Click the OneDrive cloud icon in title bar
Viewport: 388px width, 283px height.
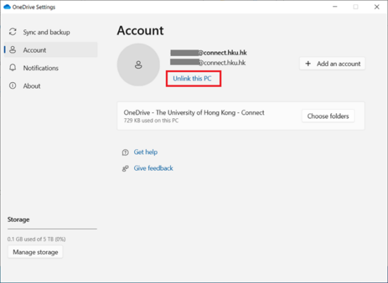(7, 7)
